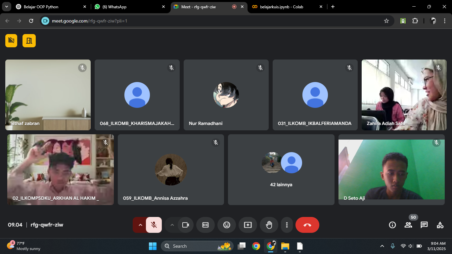Unmute the microphone in Meet
452x254 pixels.
pos(154,225)
